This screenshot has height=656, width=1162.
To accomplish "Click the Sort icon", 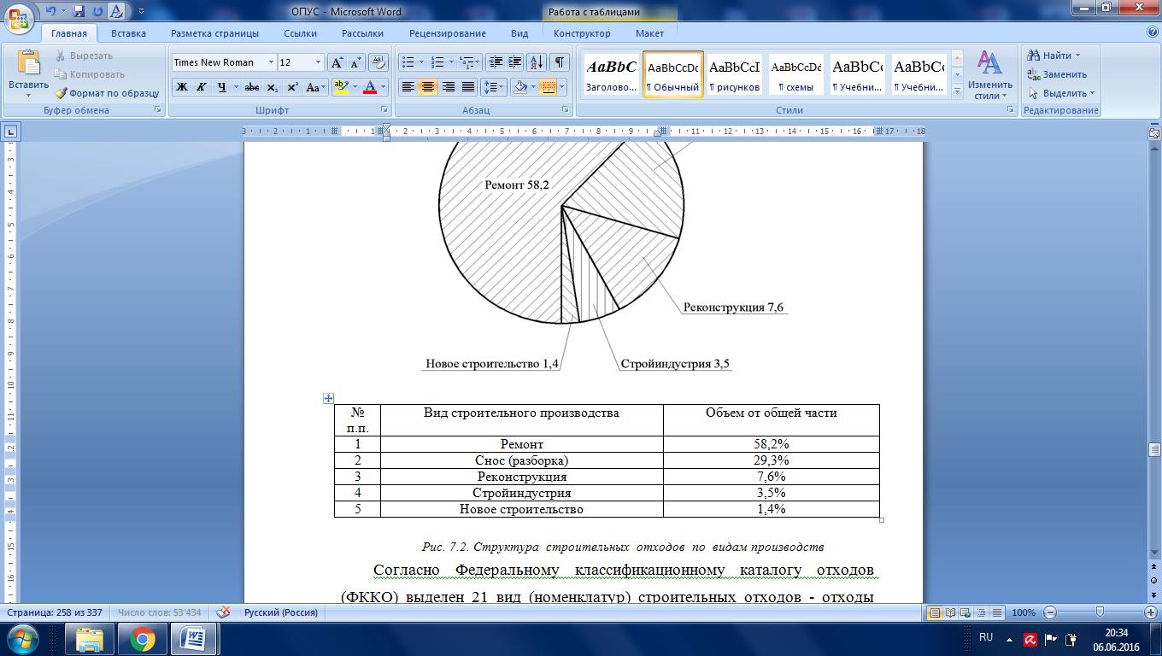I will tap(537, 62).
